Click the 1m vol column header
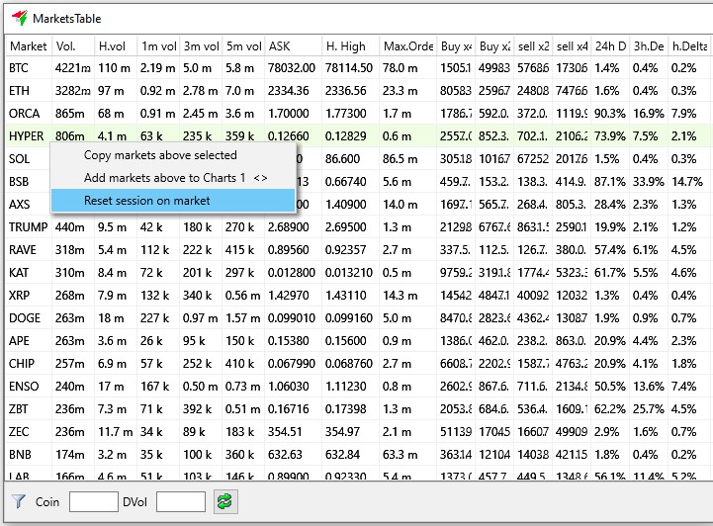The image size is (713, 526). 157,45
